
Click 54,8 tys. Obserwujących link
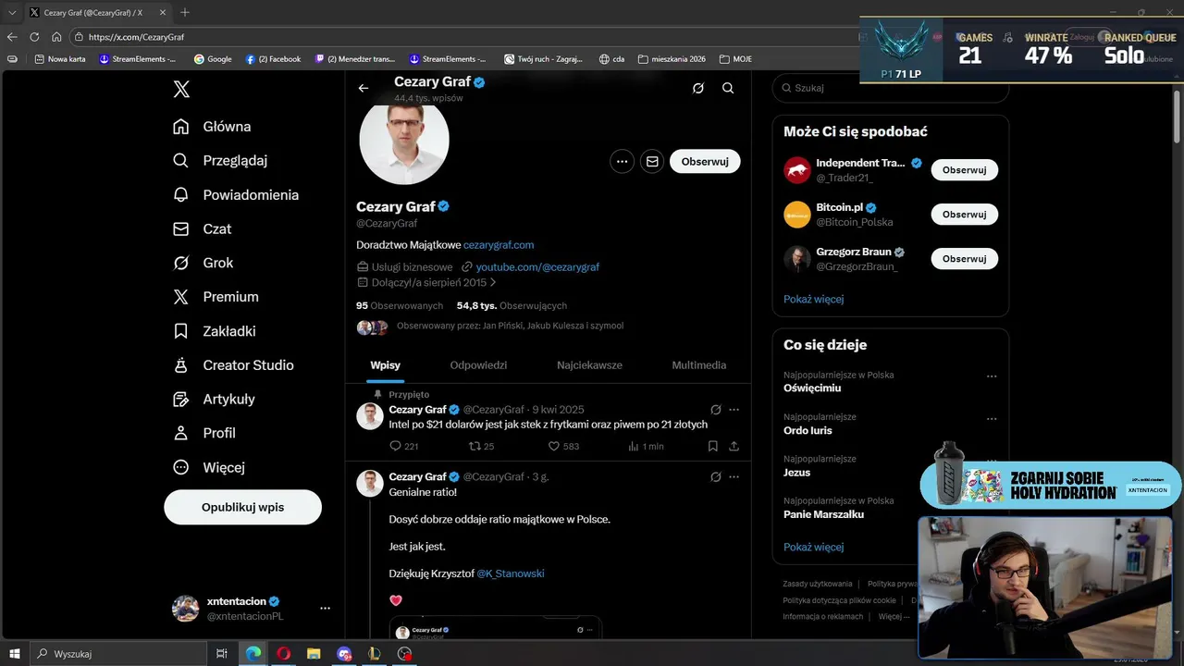[x=512, y=306]
